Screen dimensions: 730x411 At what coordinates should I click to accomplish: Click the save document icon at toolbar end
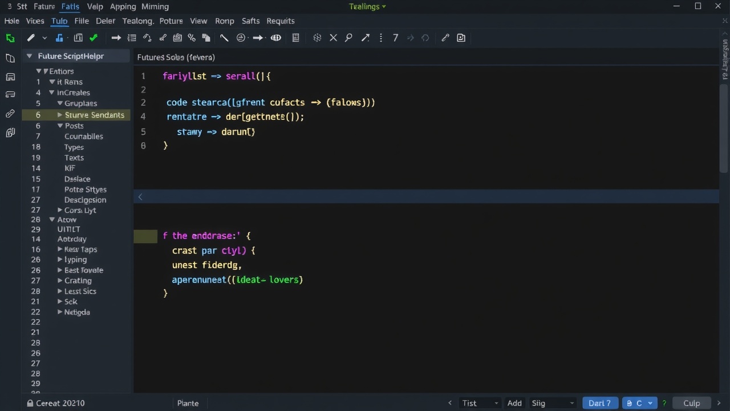[461, 38]
